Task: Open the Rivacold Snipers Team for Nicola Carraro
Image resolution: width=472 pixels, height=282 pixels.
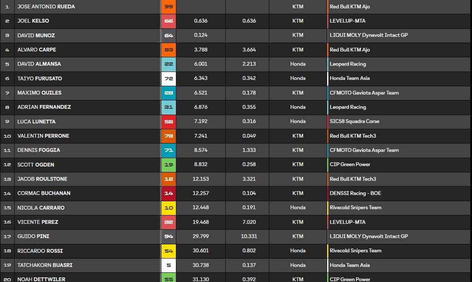Action: pos(355,208)
